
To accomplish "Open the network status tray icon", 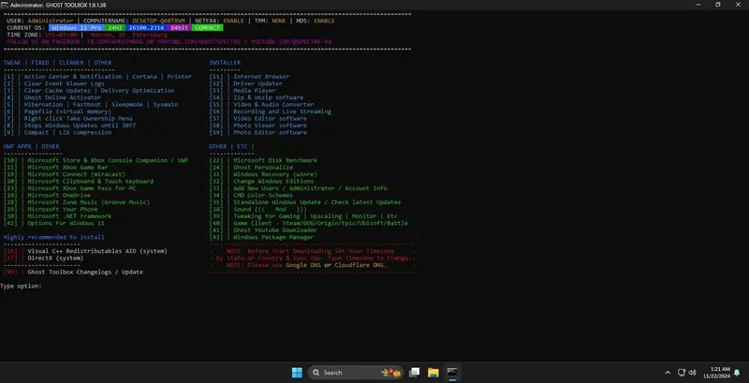I will [x=682, y=373].
